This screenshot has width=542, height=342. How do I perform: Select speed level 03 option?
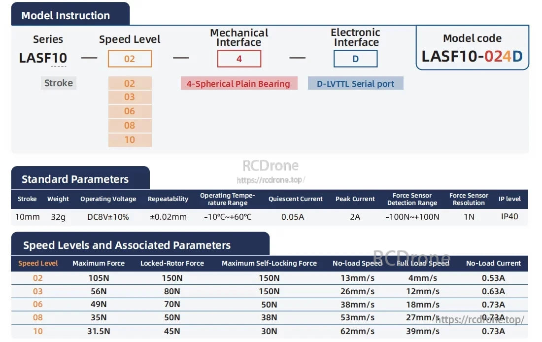click(x=130, y=97)
